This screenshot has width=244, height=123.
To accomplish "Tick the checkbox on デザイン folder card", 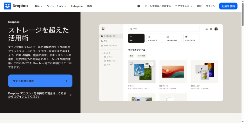I will [x=131, y=63].
